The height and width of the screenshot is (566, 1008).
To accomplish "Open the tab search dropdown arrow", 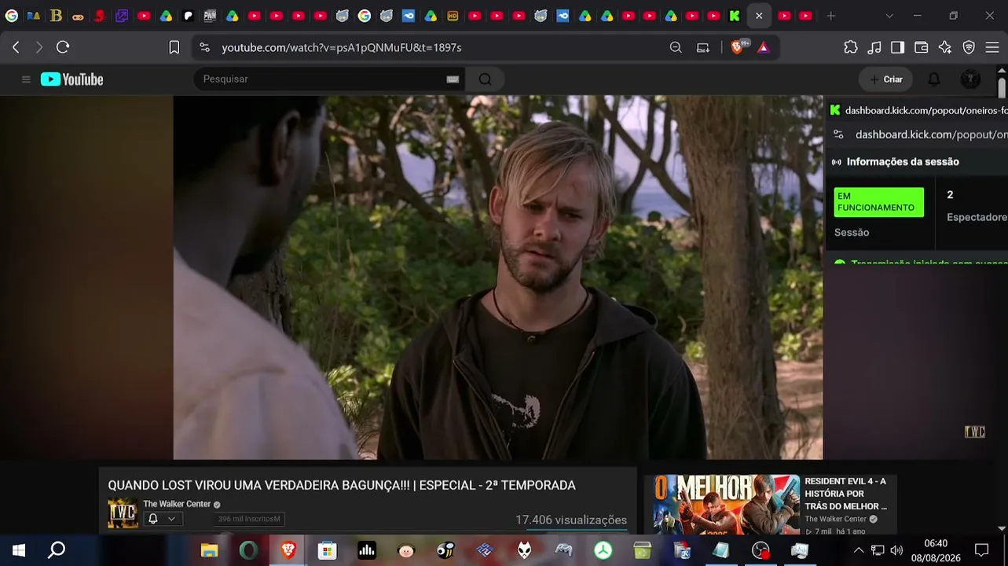I will (x=889, y=16).
